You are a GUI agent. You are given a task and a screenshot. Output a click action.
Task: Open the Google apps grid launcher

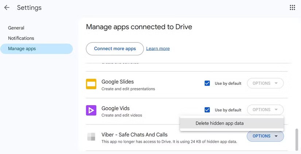coord(292,8)
